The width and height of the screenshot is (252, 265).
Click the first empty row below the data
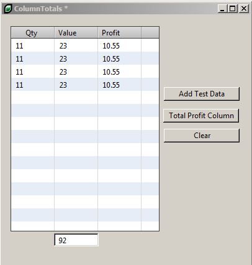pyautogui.click(x=85, y=98)
